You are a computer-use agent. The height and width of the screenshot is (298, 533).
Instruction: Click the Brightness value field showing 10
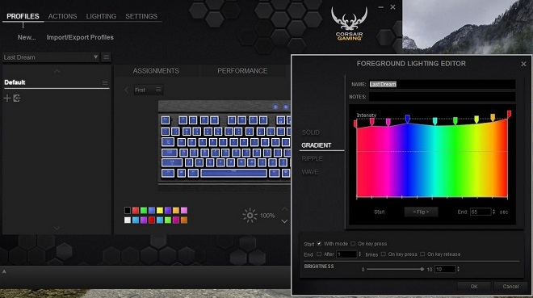[445, 269]
